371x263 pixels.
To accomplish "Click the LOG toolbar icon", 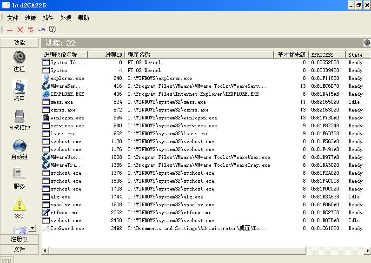I will coord(42,29).
